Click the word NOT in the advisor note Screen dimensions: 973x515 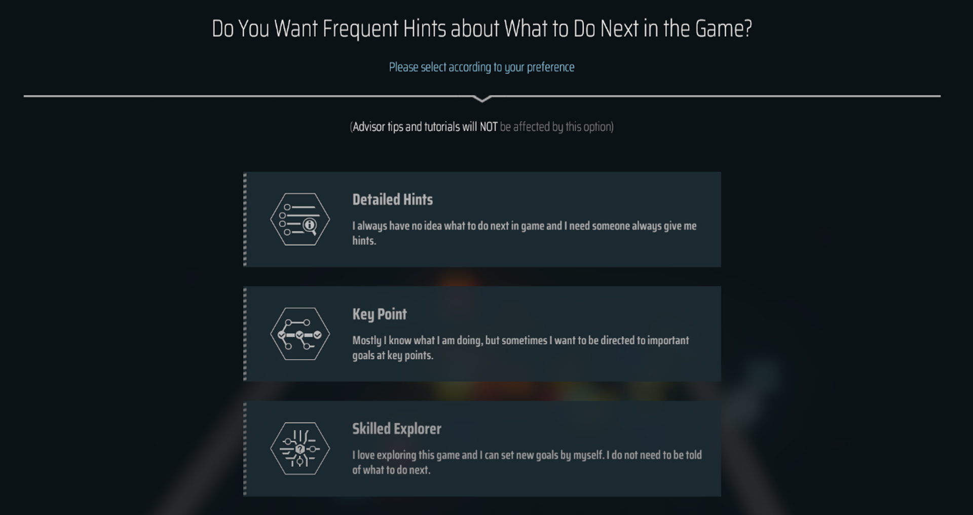pos(489,127)
